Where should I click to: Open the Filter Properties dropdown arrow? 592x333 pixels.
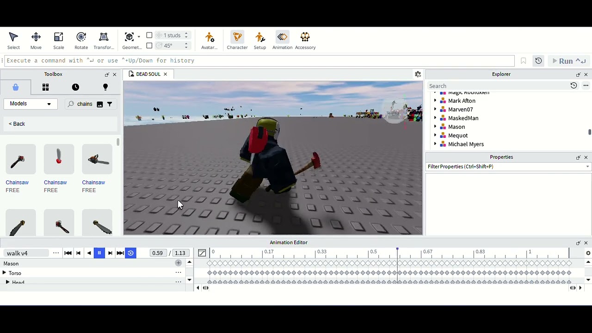click(x=587, y=166)
